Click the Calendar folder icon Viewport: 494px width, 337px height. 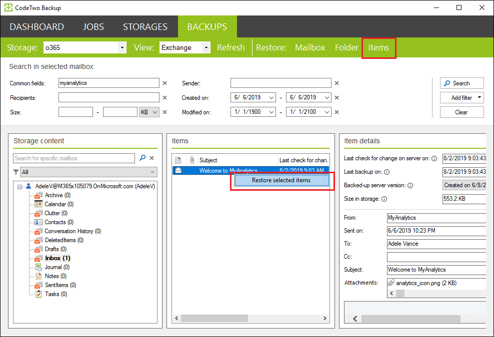(x=38, y=204)
